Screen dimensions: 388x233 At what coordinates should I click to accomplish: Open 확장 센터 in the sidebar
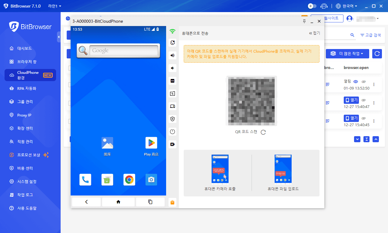(x=30, y=128)
